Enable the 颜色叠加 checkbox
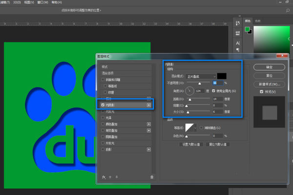The image size is (293, 195). (x=103, y=124)
